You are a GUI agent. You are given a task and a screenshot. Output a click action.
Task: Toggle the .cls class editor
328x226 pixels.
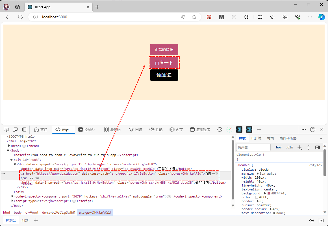pyautogui.click(x=289, y=147)
